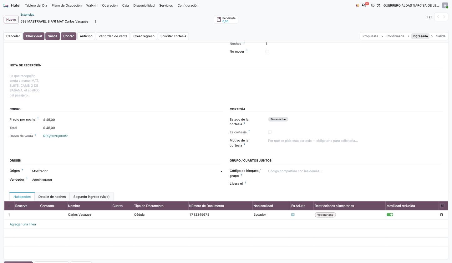Image resolution: width=452 pixels, height=263 pixels.
Task: Open the Configuración menu
Action: click(x=188, y=5)
